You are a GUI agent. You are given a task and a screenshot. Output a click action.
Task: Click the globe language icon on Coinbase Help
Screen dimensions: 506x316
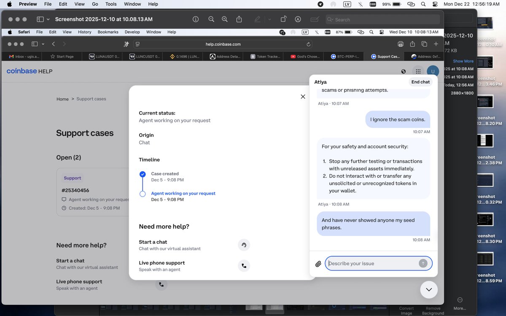tap(404, 72)
